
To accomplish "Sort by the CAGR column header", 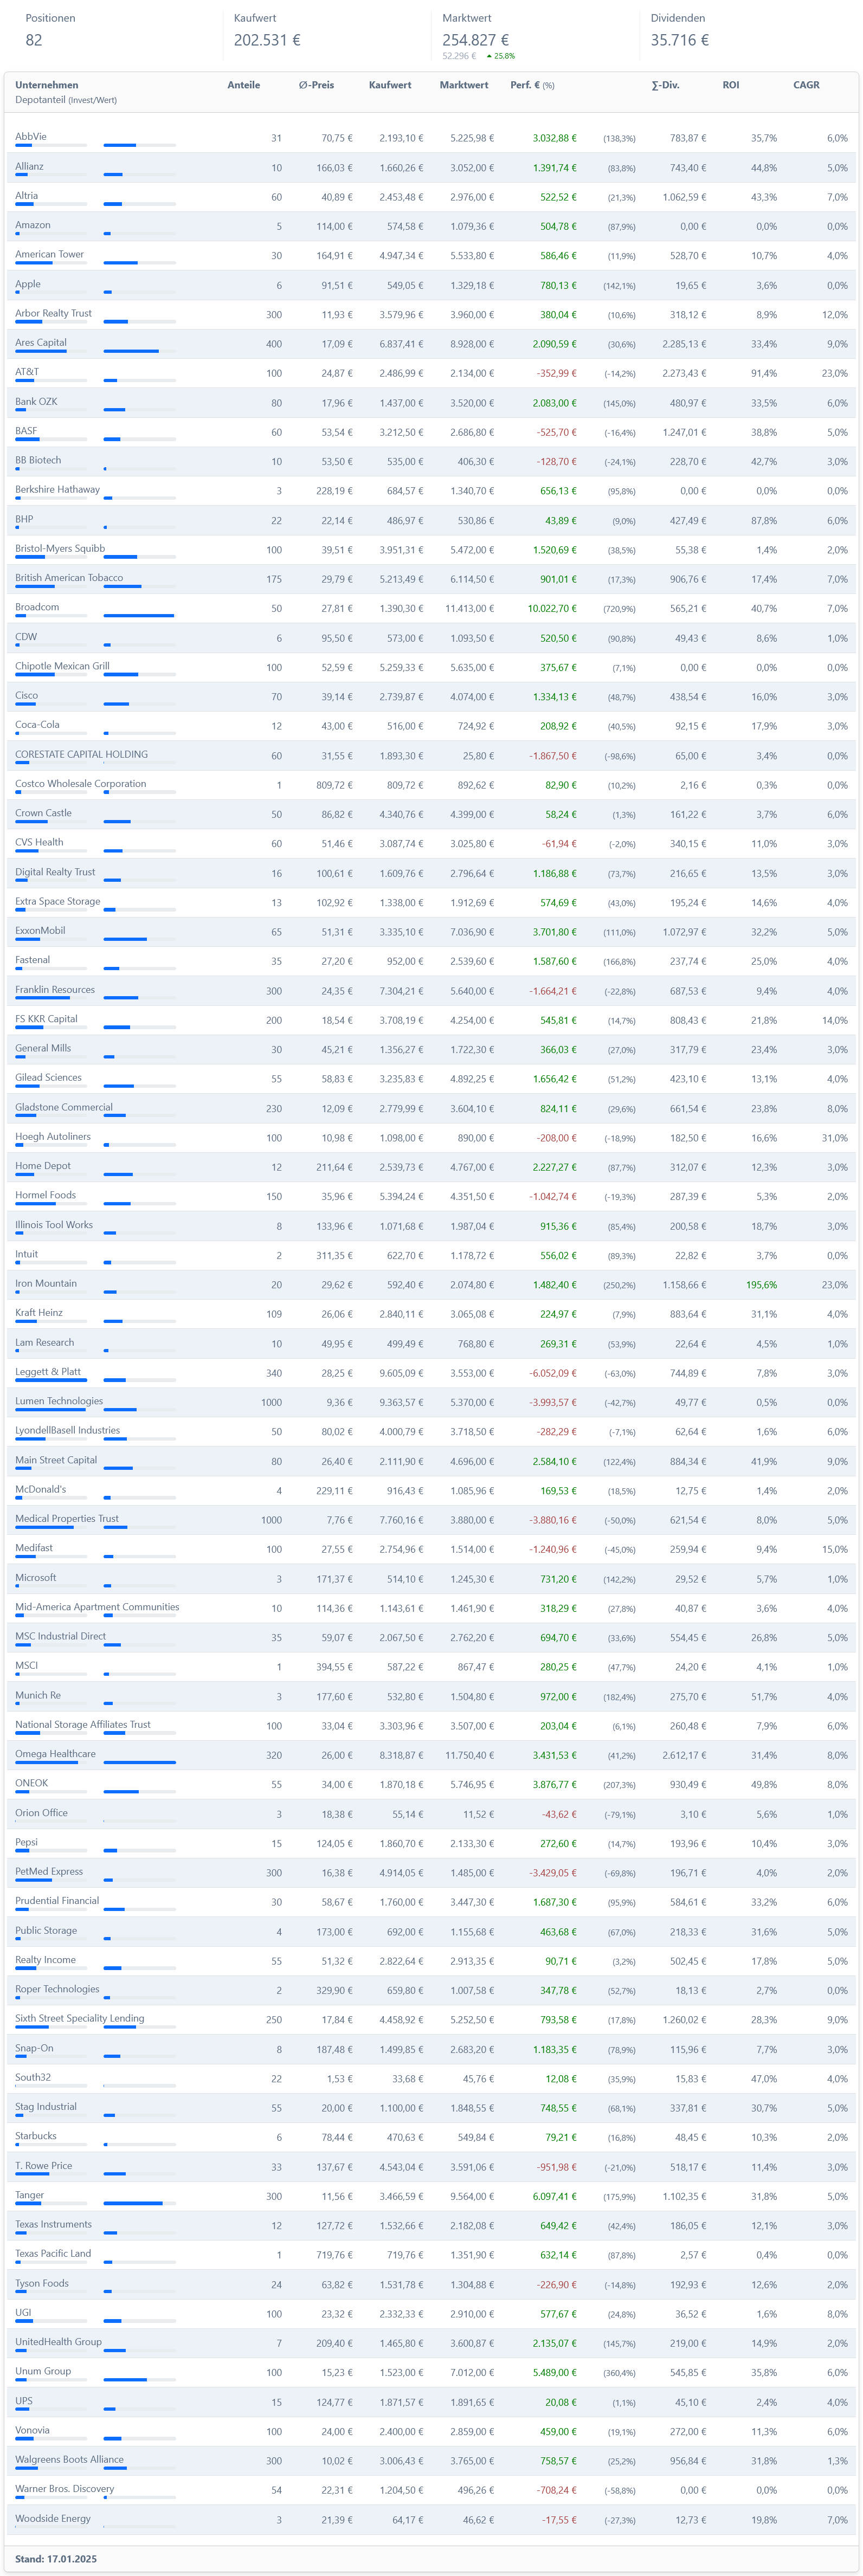I will pos(806,85).
